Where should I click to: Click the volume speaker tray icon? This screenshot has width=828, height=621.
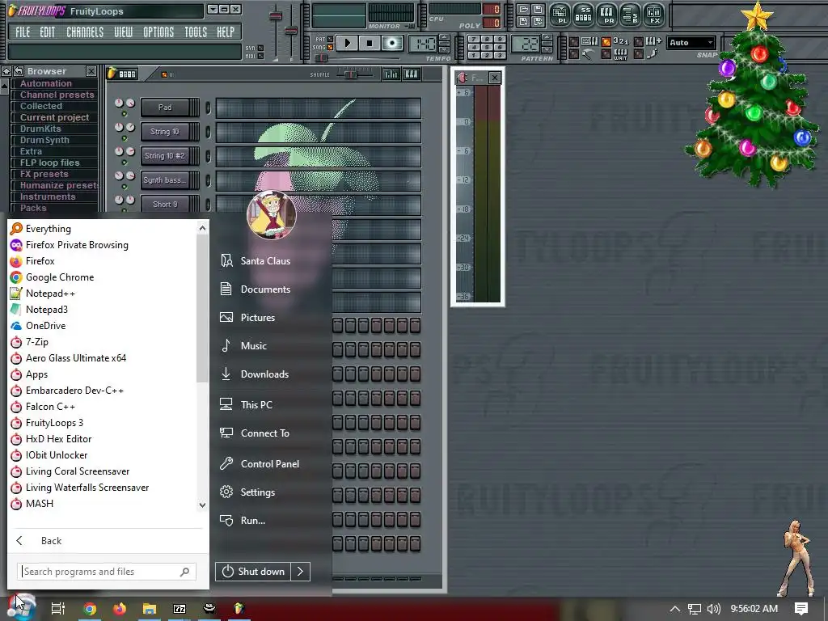713,609
